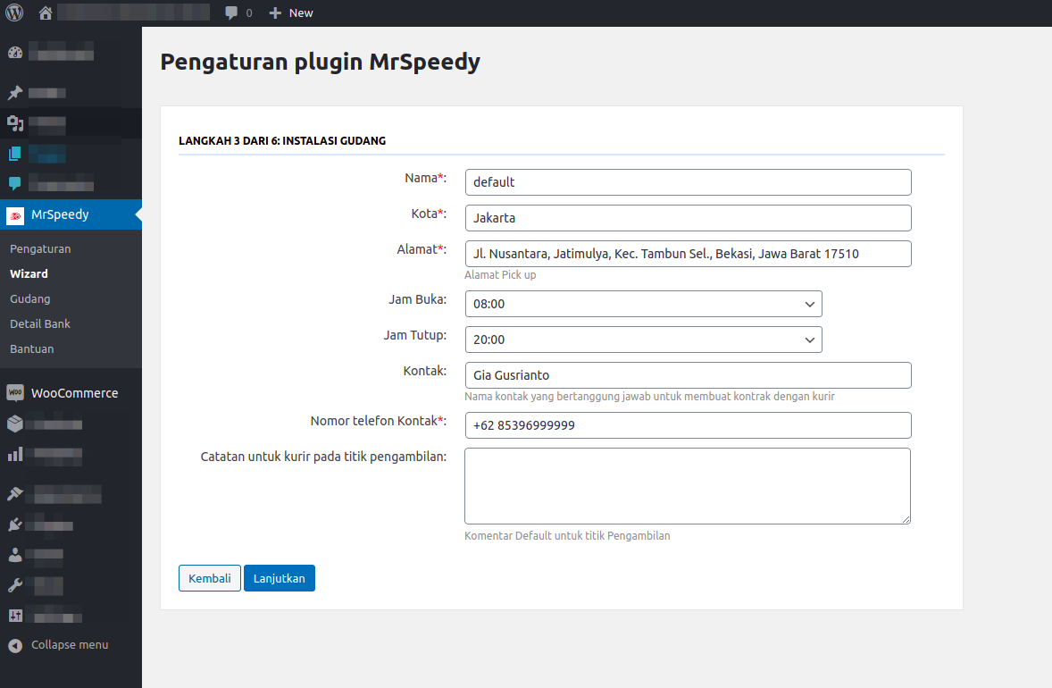Click Collapse menu text
The width and height of the screenshot is (1052, 688).
[x=70, y=645]
